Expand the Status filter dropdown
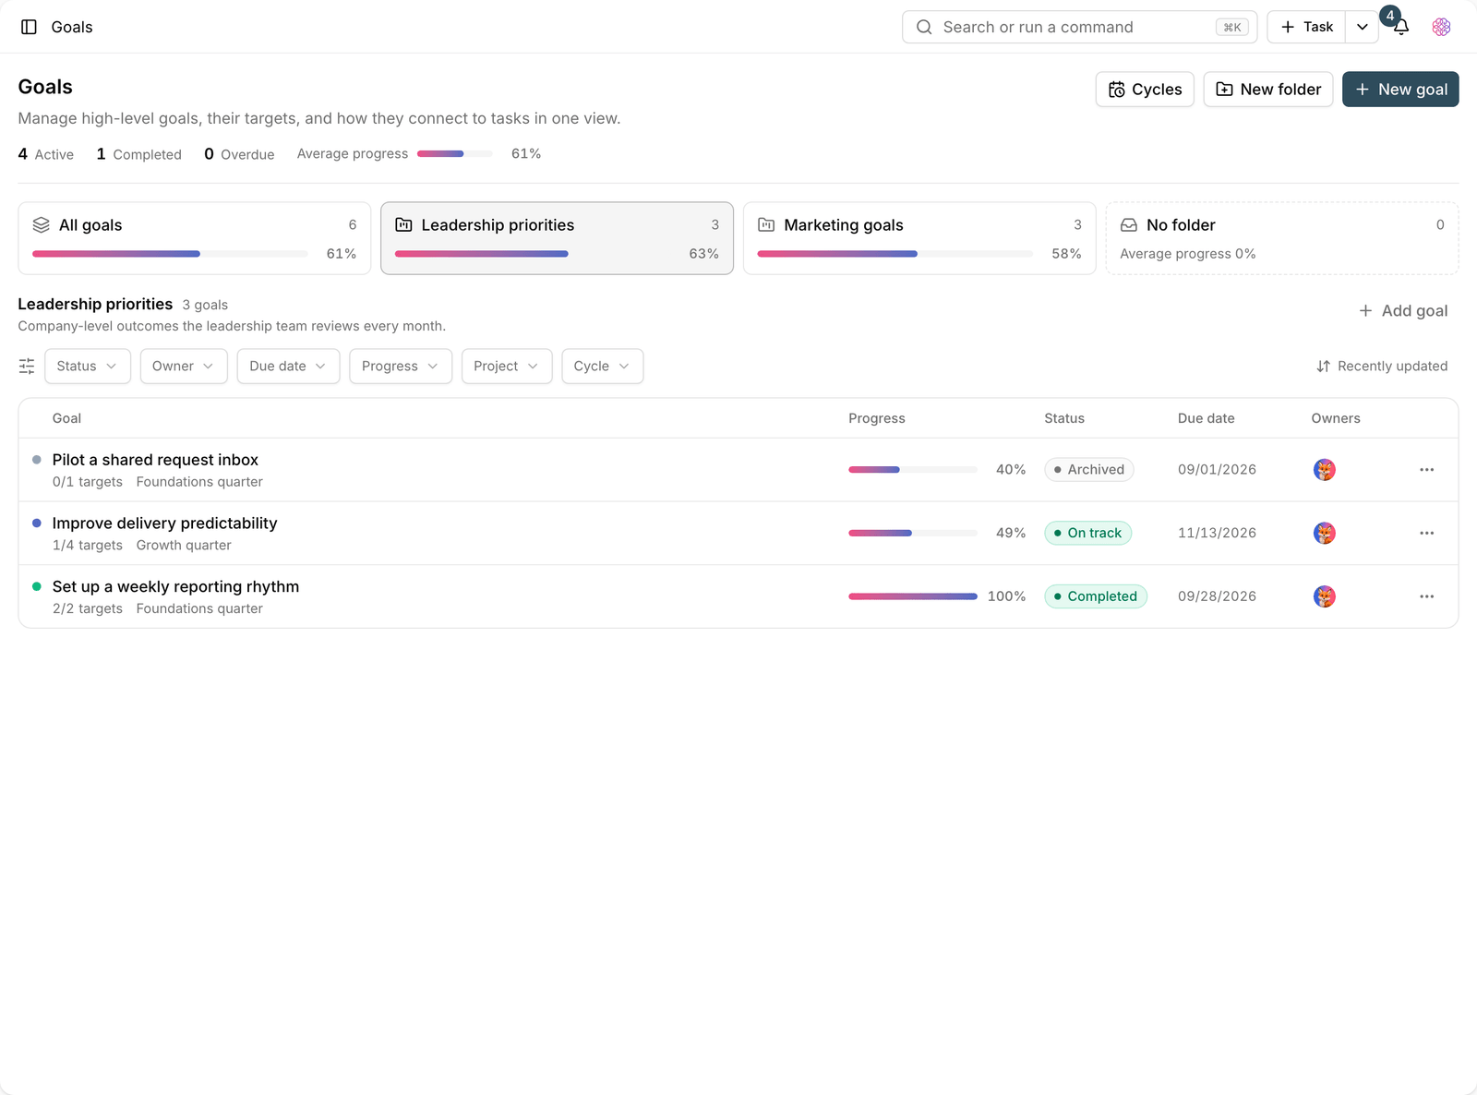1477x1095 pixels. (88, 367)
